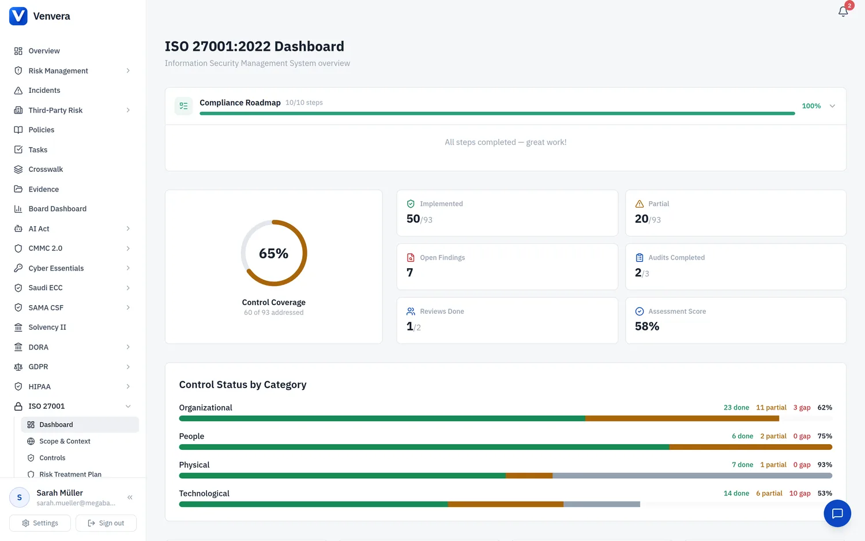The width and height of the screenshot is (865, 541).
Task: Select the ISO 27001 Dashboard subitem
Action: point(80,424)
